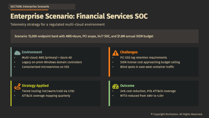Viewport: 209px width, 118px height.
Task: Select the telemetry strategy subtitle text
Action: click(57, 24)
